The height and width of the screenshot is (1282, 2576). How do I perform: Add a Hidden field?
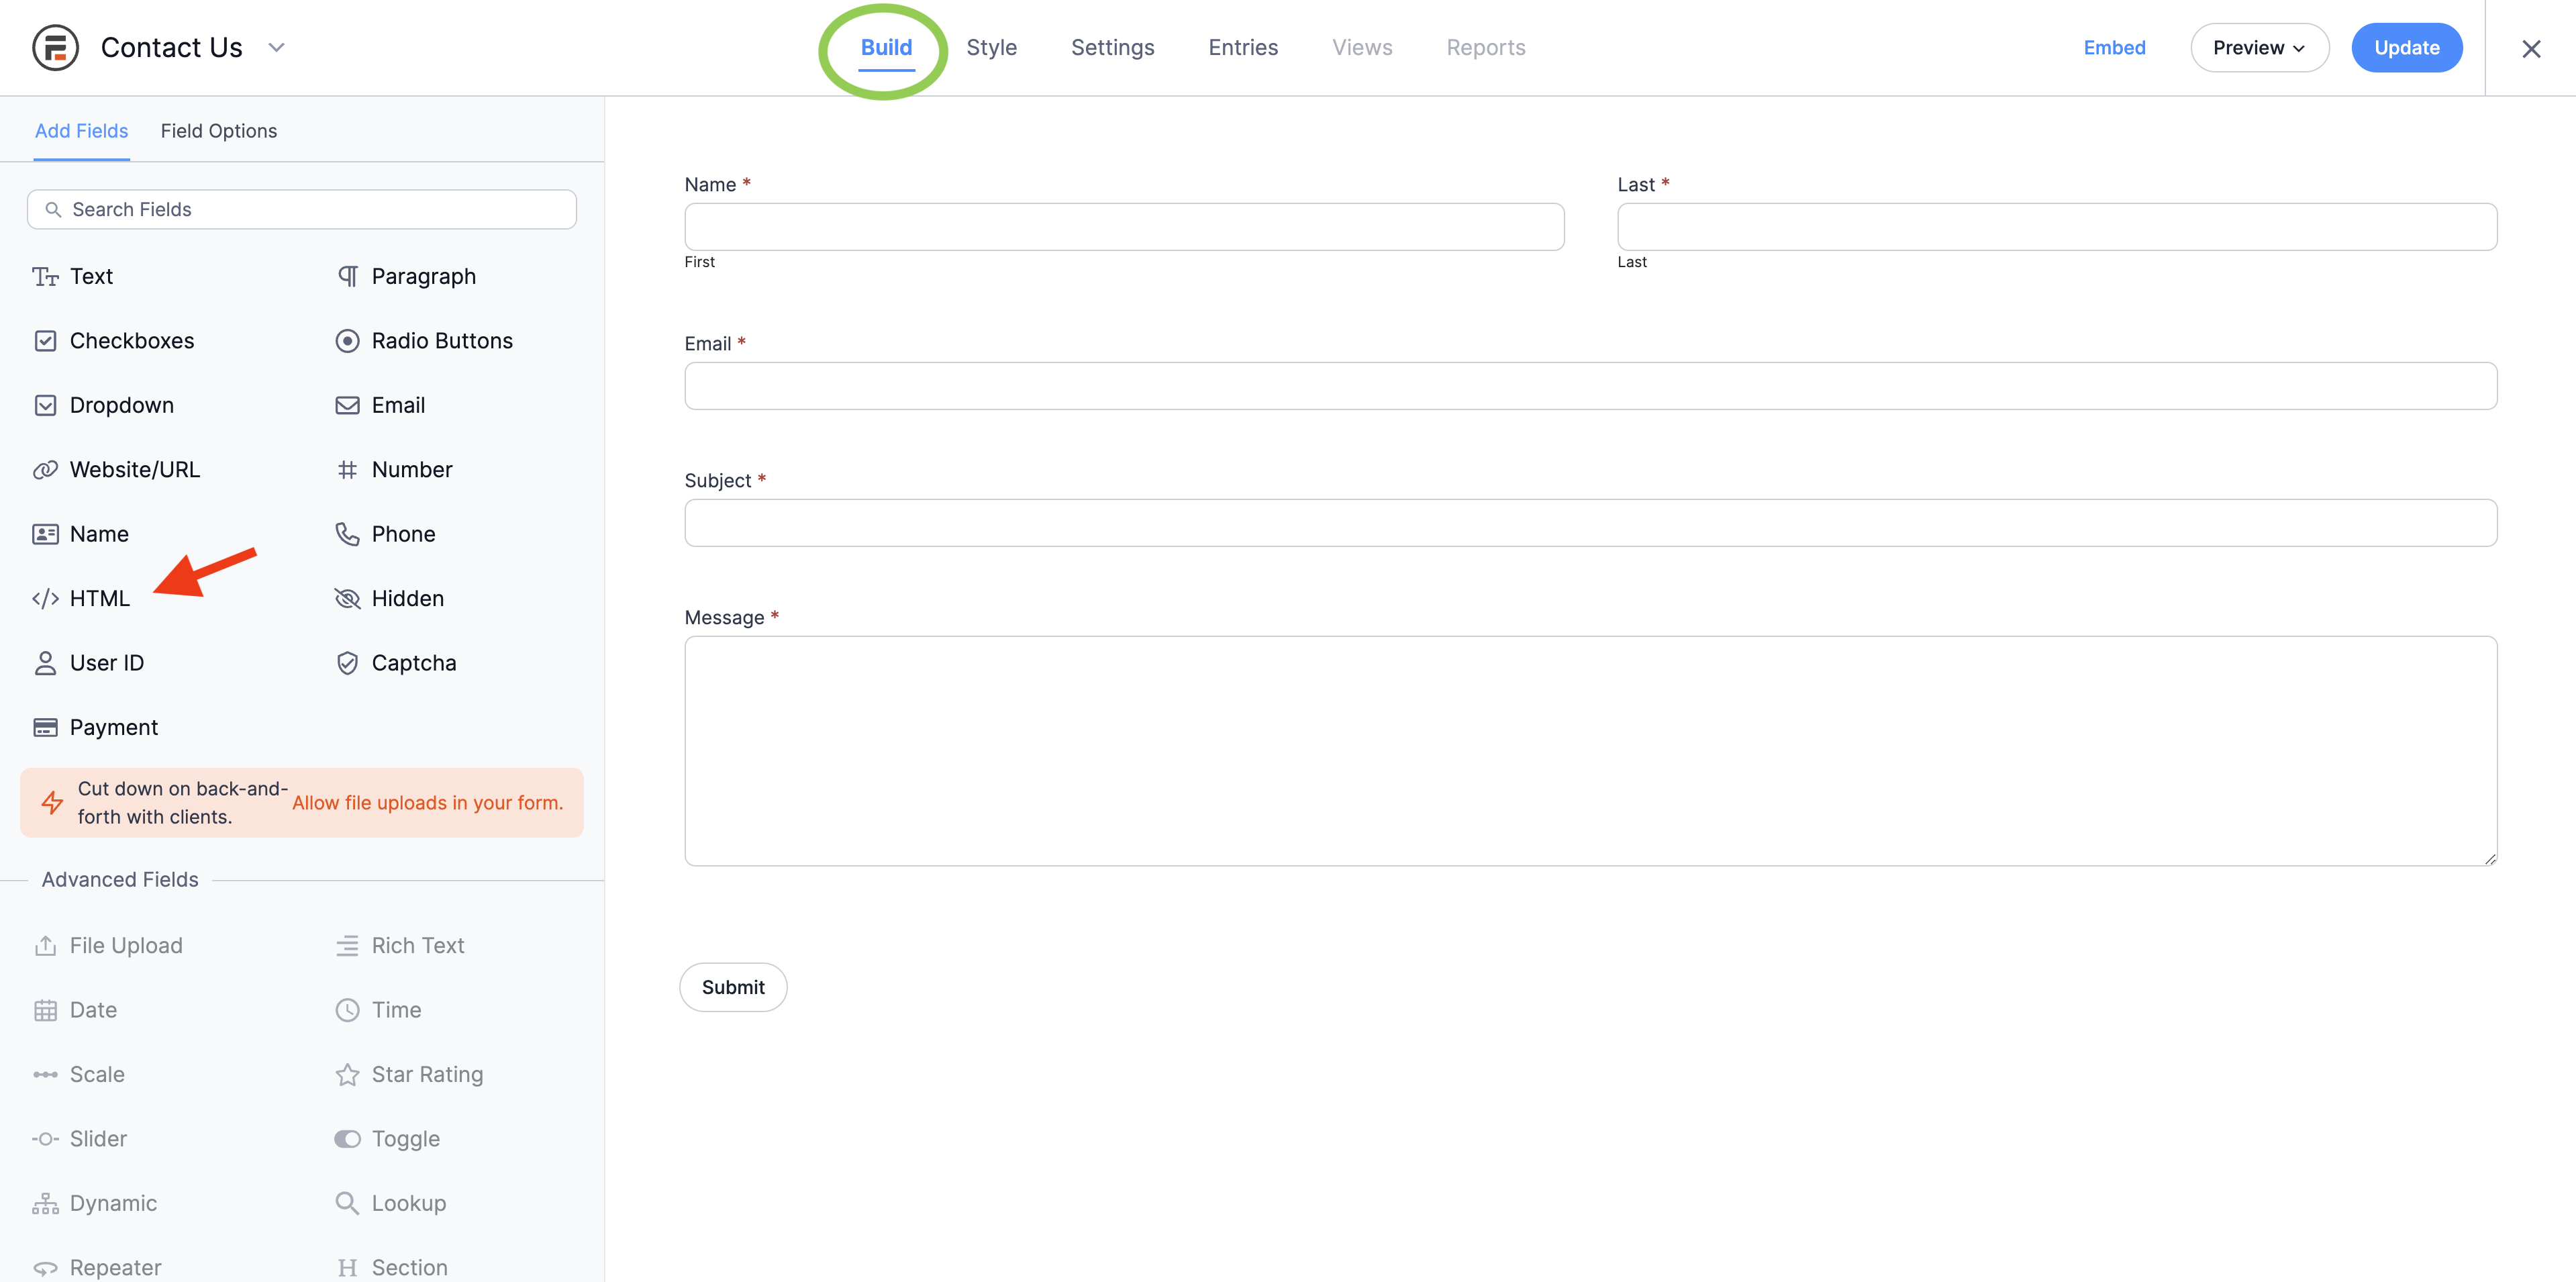(x=407, y=598)
